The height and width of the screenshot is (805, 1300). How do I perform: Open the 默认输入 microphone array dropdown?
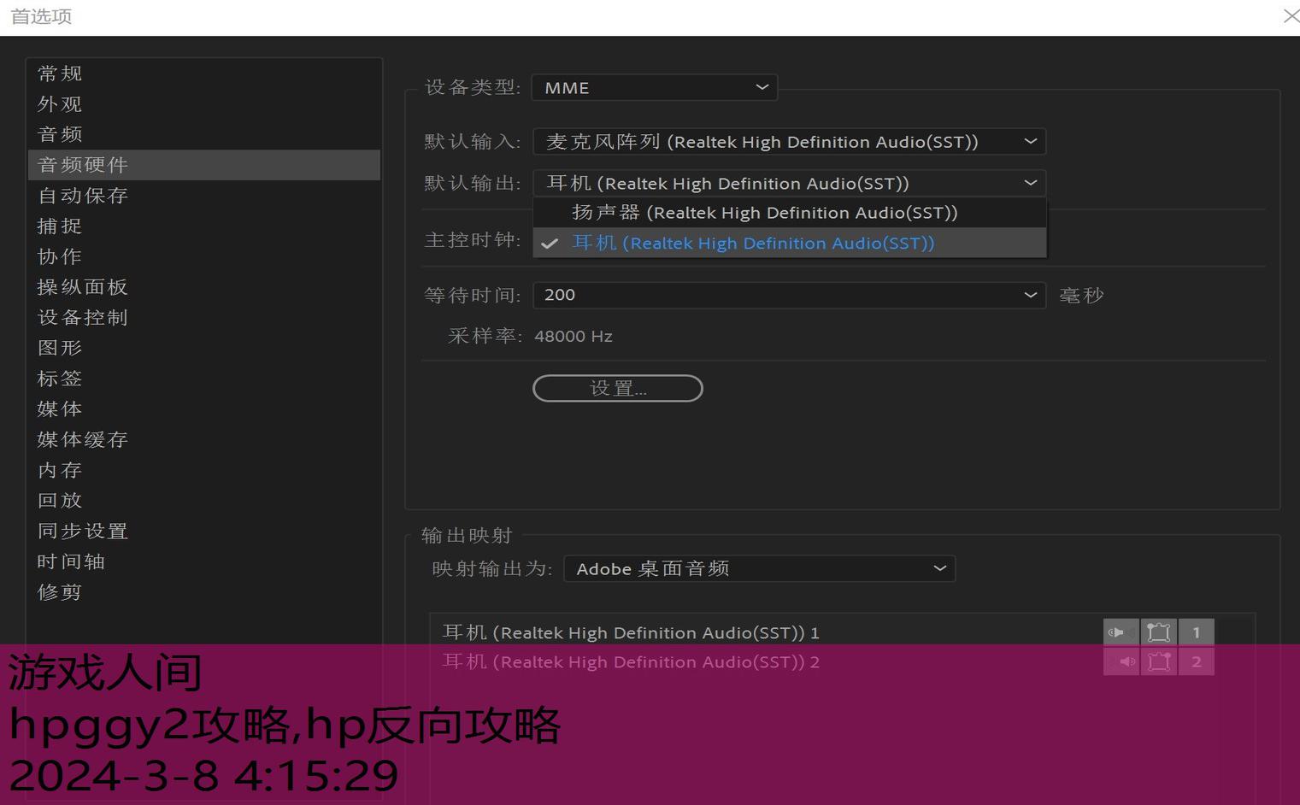pos(790,142)
